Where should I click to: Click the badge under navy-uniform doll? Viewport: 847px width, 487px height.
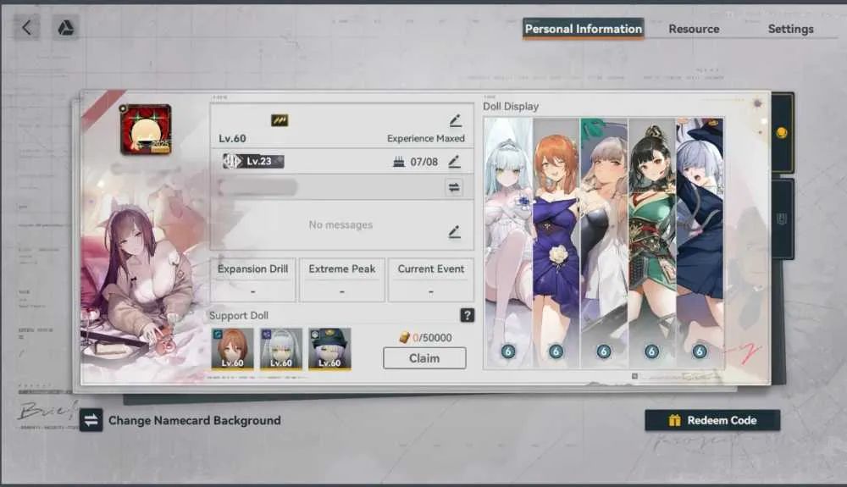(700, 351)
